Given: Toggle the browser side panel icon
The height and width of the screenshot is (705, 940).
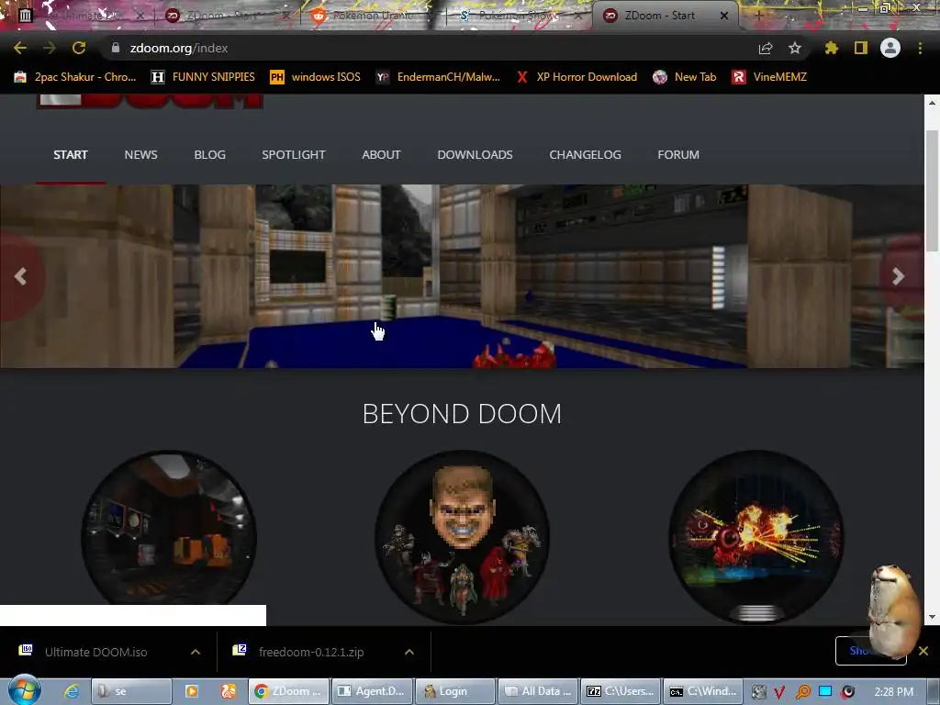Looking at the screenshot, I should tap(861, 48).
